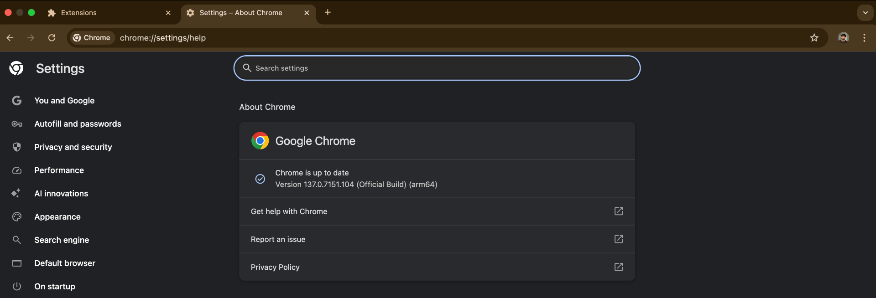Image resolution: width=876 pixels, height=298 pixels.
Task: Open Report an issue
Action: click(x=437, y=239)
